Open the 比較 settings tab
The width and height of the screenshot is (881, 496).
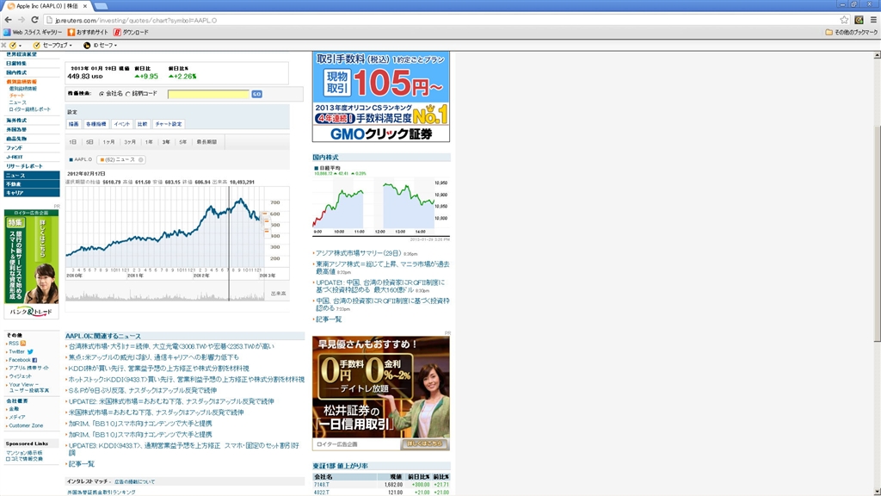(142, 124)
